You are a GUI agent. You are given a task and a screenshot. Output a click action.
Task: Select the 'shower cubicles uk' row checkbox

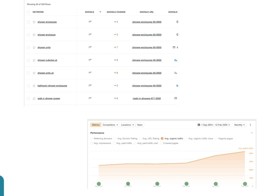pos(28,60)
